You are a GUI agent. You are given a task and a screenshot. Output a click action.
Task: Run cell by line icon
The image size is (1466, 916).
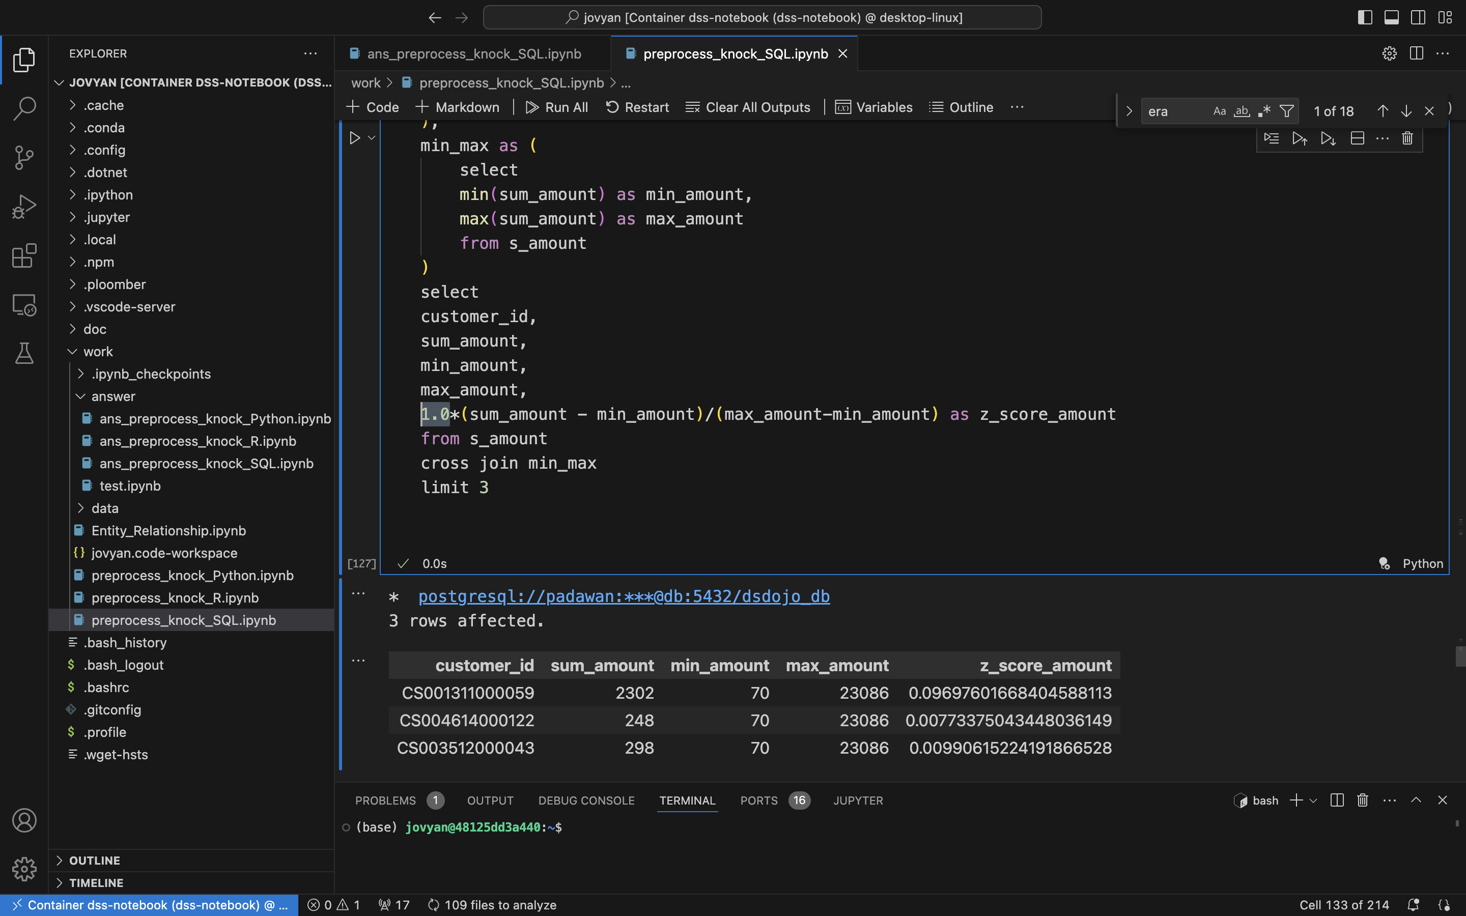[1272, 138]
